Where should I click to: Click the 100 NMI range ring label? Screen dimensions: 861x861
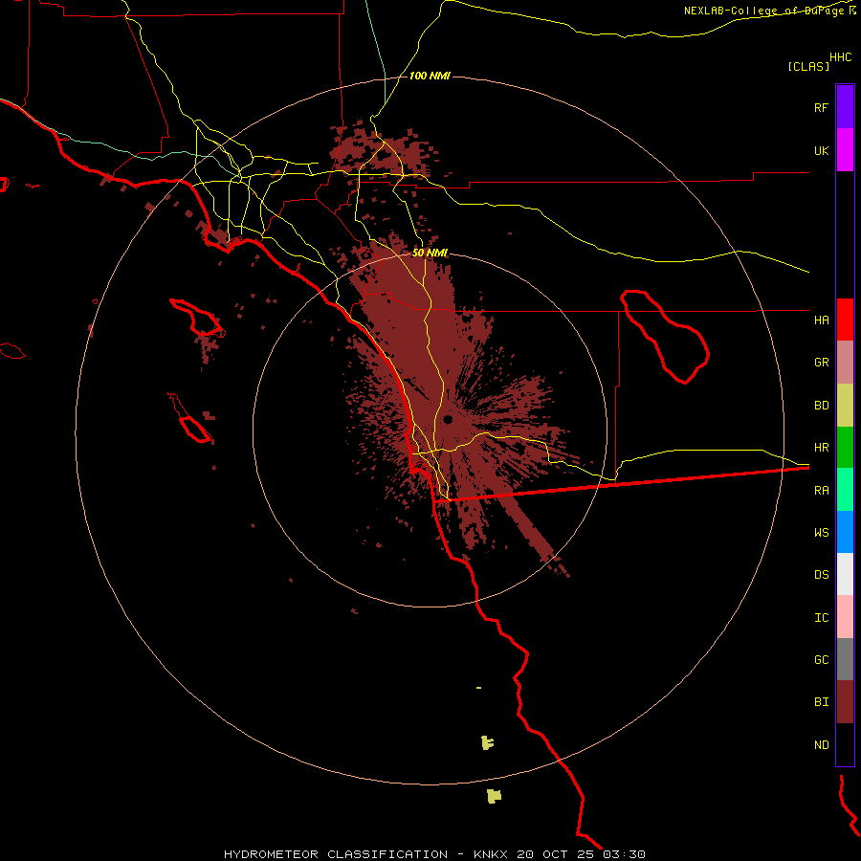click(430, 76)
